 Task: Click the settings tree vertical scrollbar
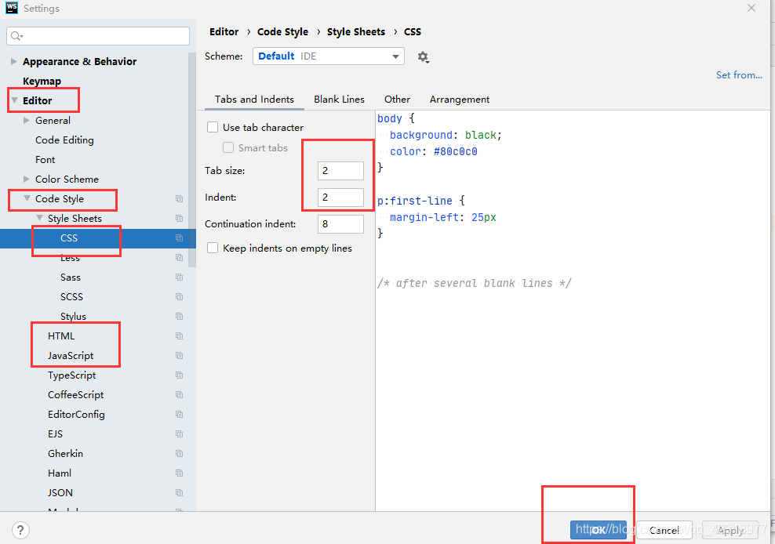pyautogui.click(x=191, y=160)
